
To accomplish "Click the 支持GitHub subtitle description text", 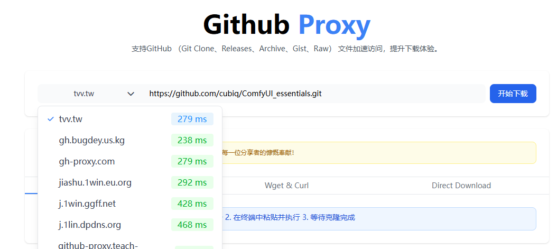I will point(286,49).
